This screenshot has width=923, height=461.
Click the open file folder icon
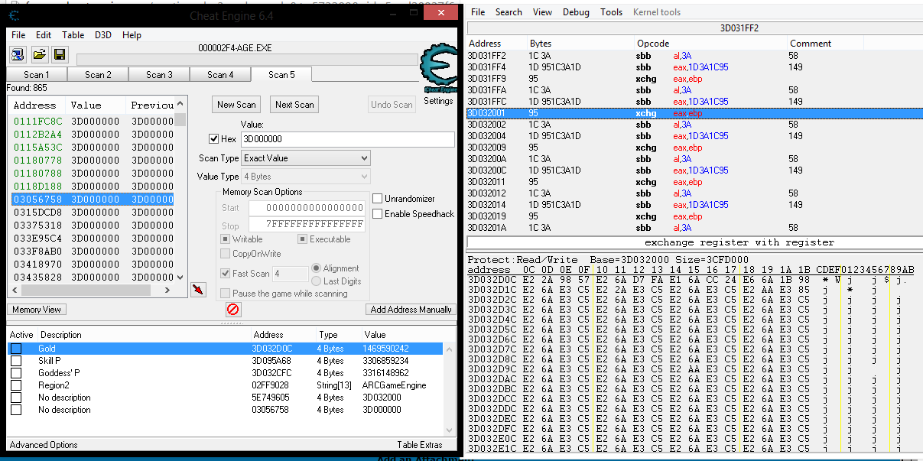(39, 54)
